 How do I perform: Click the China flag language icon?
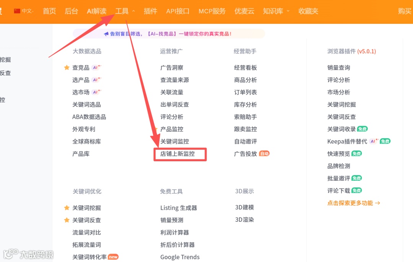[17, 11]
